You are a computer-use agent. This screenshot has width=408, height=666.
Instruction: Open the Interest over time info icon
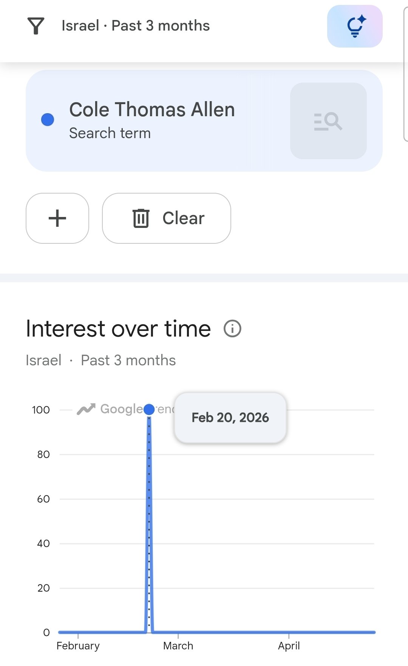click(x=232, y=329)
